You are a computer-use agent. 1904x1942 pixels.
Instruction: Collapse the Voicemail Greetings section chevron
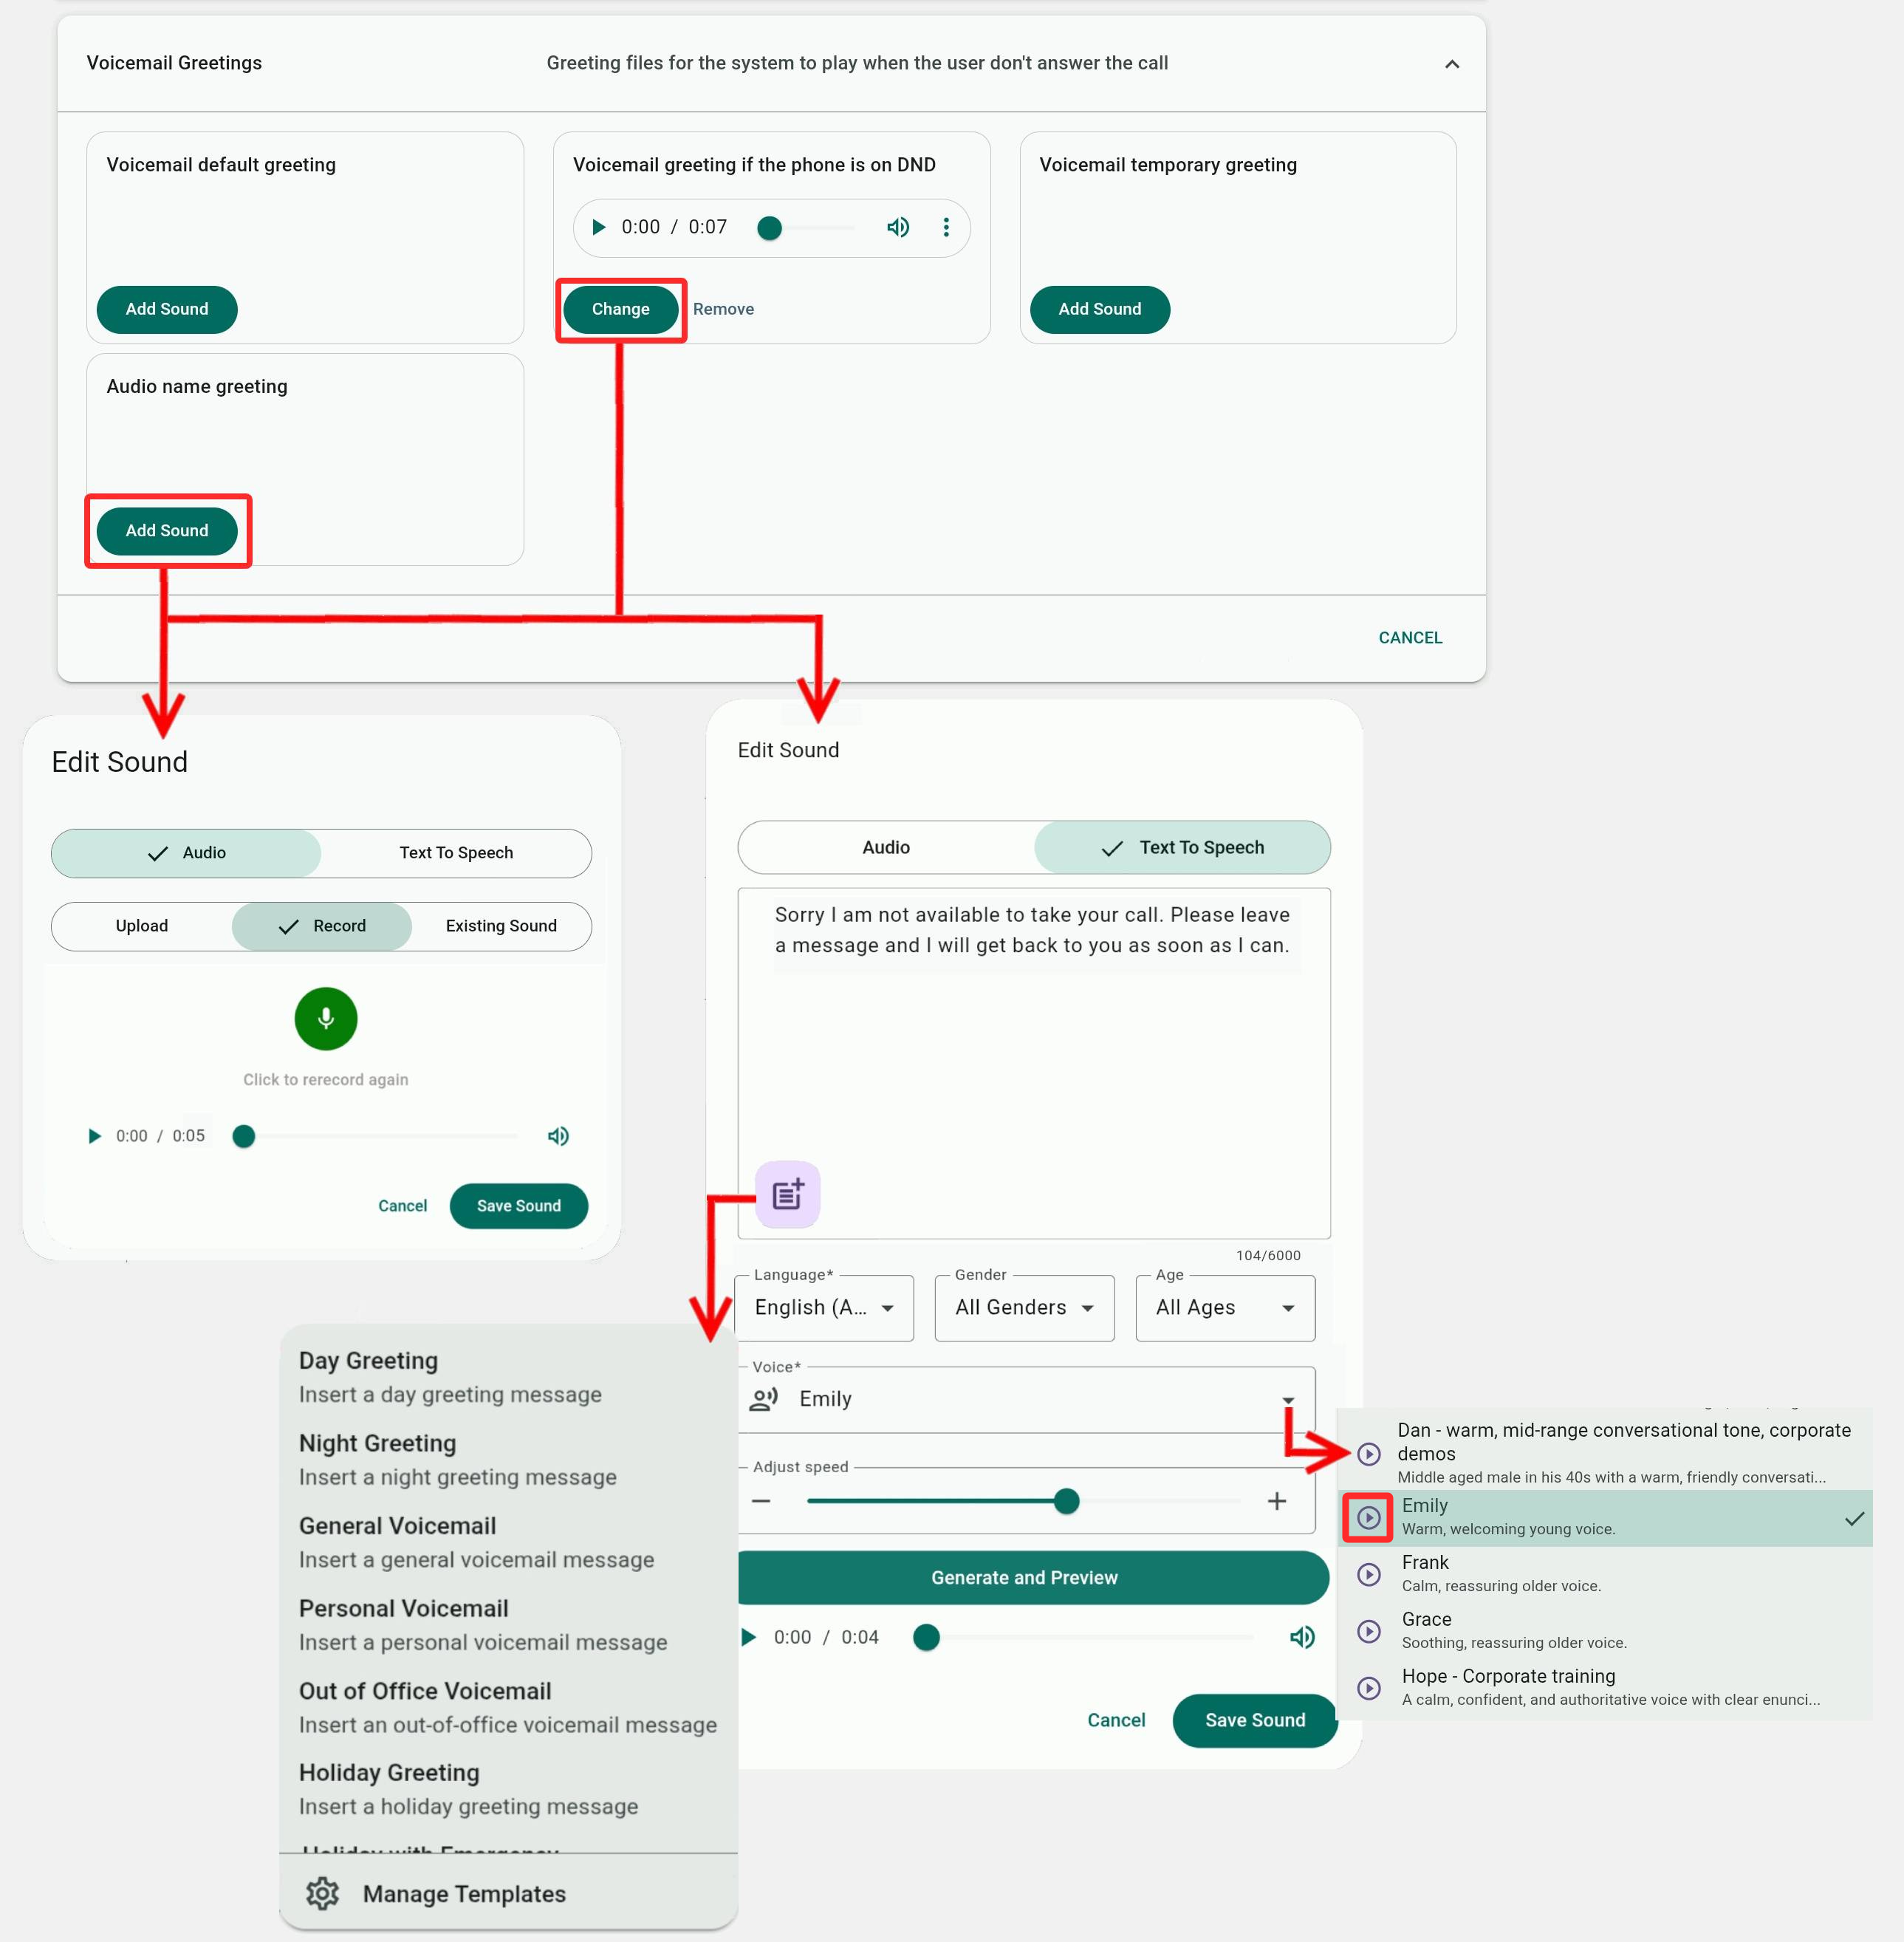(1451, 64)
